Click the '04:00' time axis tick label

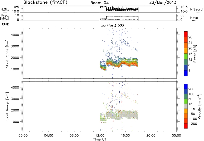48,136
